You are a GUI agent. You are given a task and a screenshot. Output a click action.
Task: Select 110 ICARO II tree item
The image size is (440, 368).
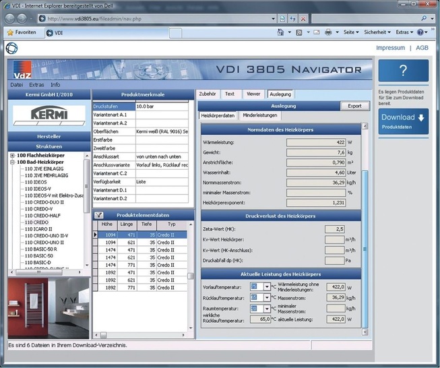tap(38, 229)
